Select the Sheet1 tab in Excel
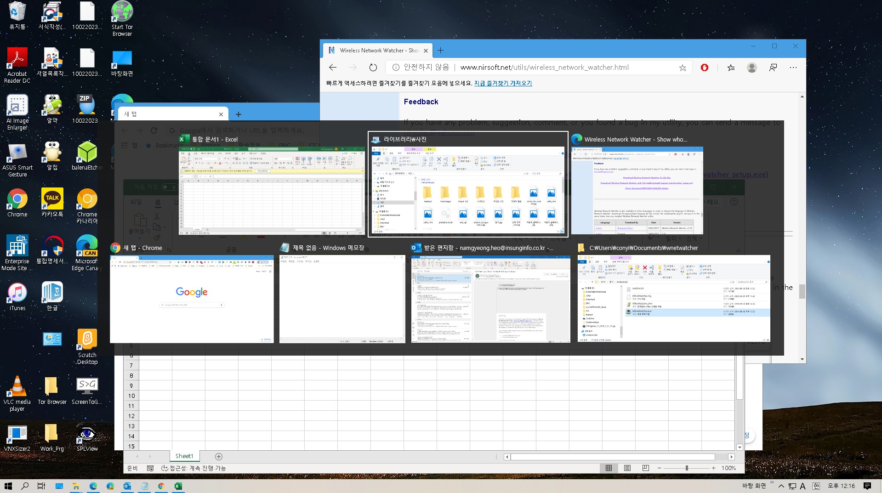This screenshot has height=493, width=882. pos(184,456)
